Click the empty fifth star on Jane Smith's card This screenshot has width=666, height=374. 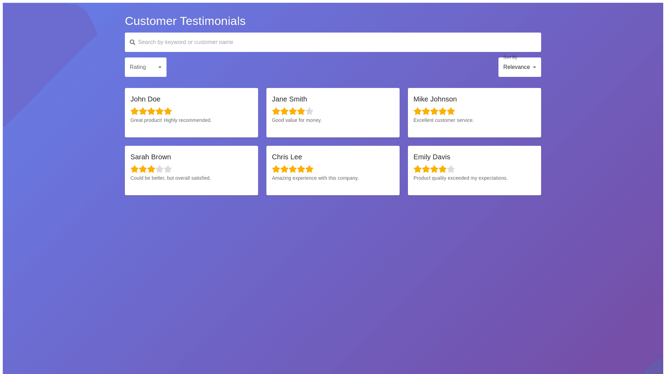pos(309,111)
